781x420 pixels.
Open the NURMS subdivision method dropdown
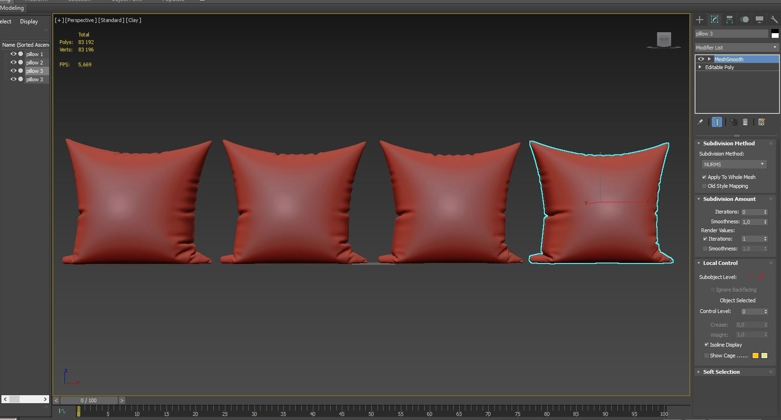pyautogui.click(x=734, y=164)
